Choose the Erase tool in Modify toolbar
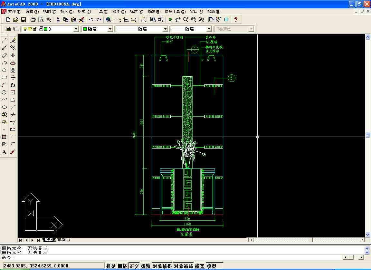Image resolution: width=371 pixels, height=270 pixels. [13, 40]
